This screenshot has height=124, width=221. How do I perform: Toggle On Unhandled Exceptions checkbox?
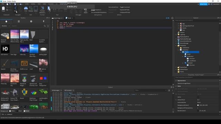coord(90,12)
